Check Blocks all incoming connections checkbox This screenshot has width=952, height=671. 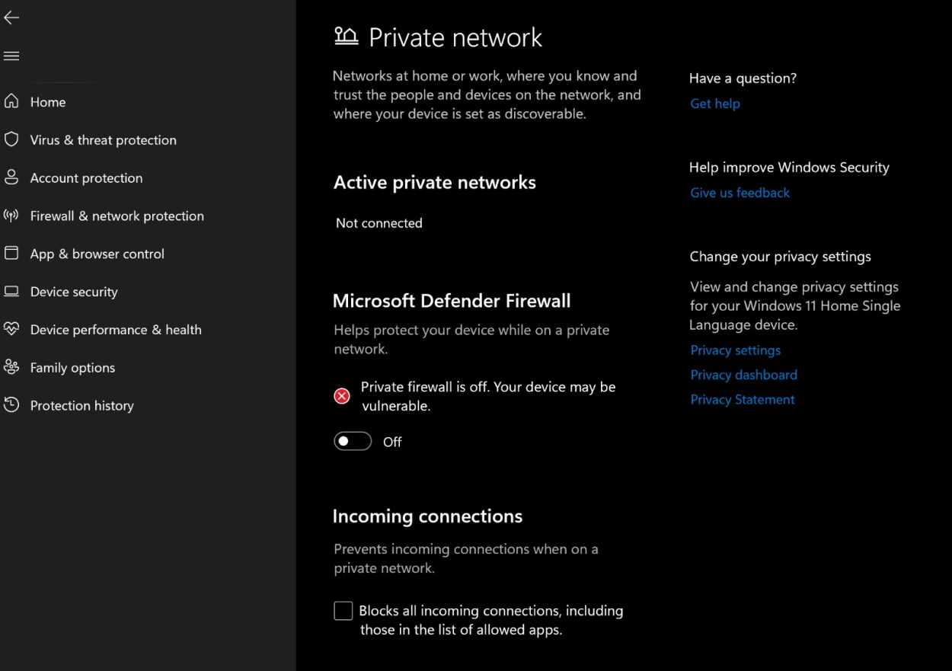343,611
